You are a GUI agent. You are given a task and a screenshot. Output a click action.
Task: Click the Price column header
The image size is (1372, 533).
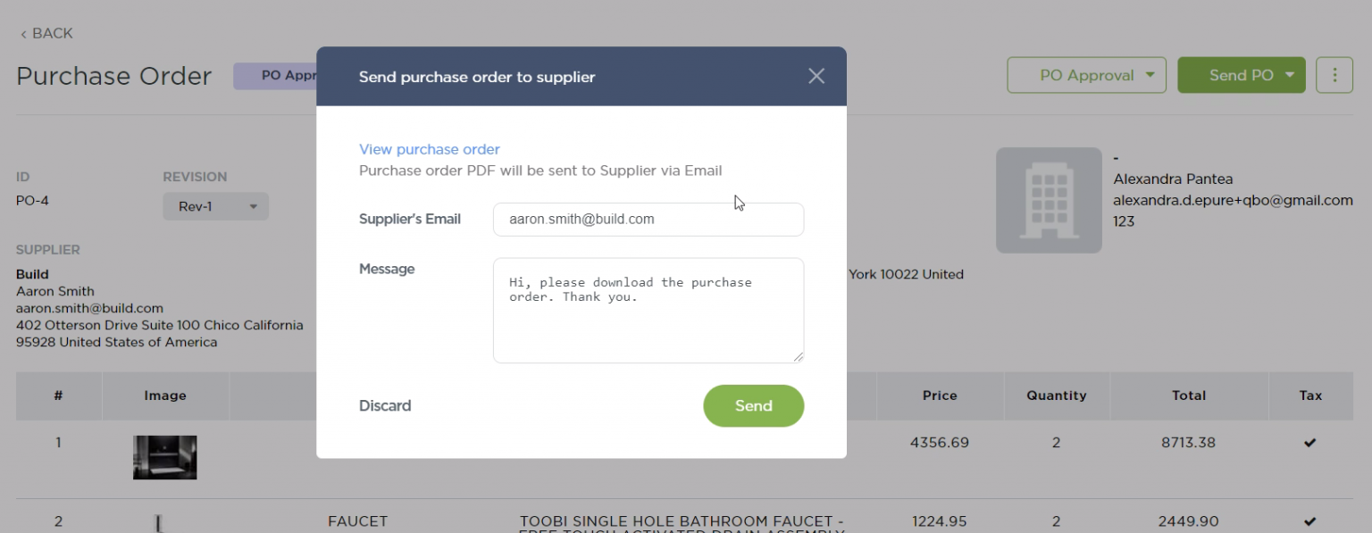940,396
